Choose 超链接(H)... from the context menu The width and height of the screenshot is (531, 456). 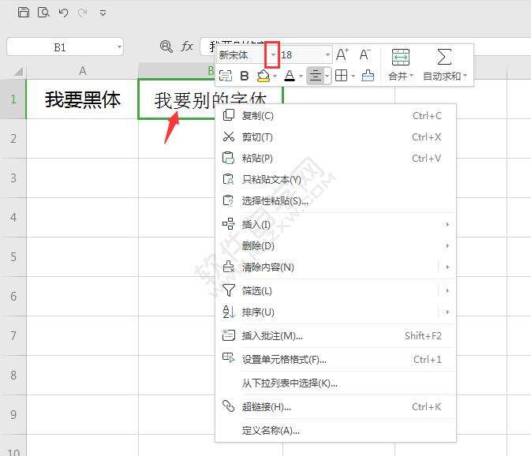[335, 406]
